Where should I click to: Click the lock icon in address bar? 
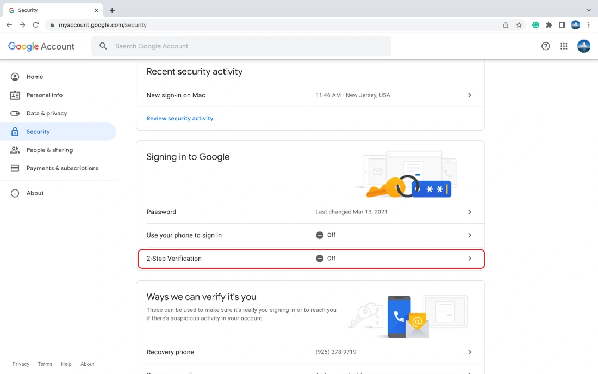coord(52,25)
